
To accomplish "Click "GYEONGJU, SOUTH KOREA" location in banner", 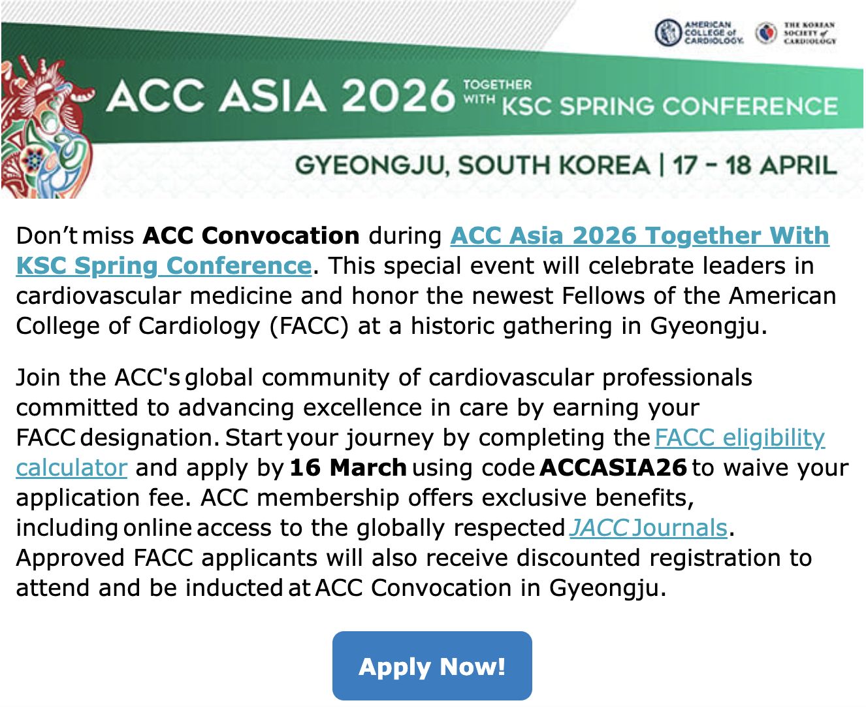I will coord(472,165).
